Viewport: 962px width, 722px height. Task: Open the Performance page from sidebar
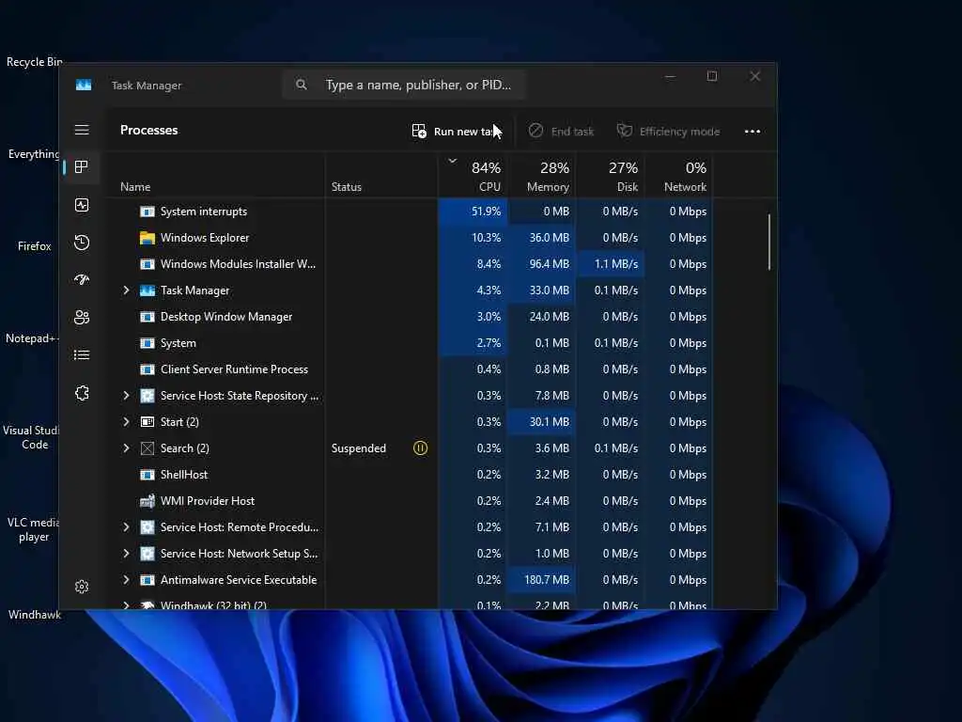tap(82, 204)
